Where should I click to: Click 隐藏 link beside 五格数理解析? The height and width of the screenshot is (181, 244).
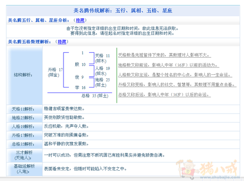click(62, 42)
